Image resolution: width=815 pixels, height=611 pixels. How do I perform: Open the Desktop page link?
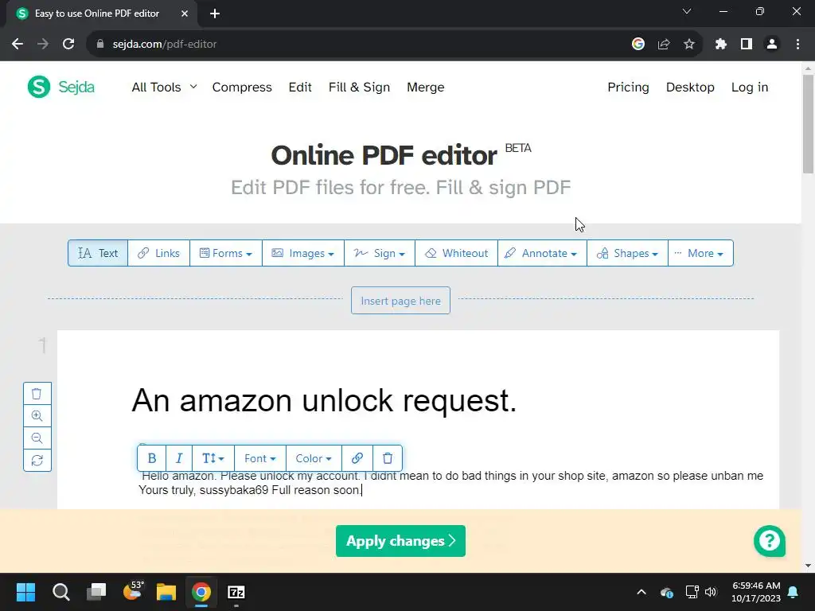[x=690, y=88]
